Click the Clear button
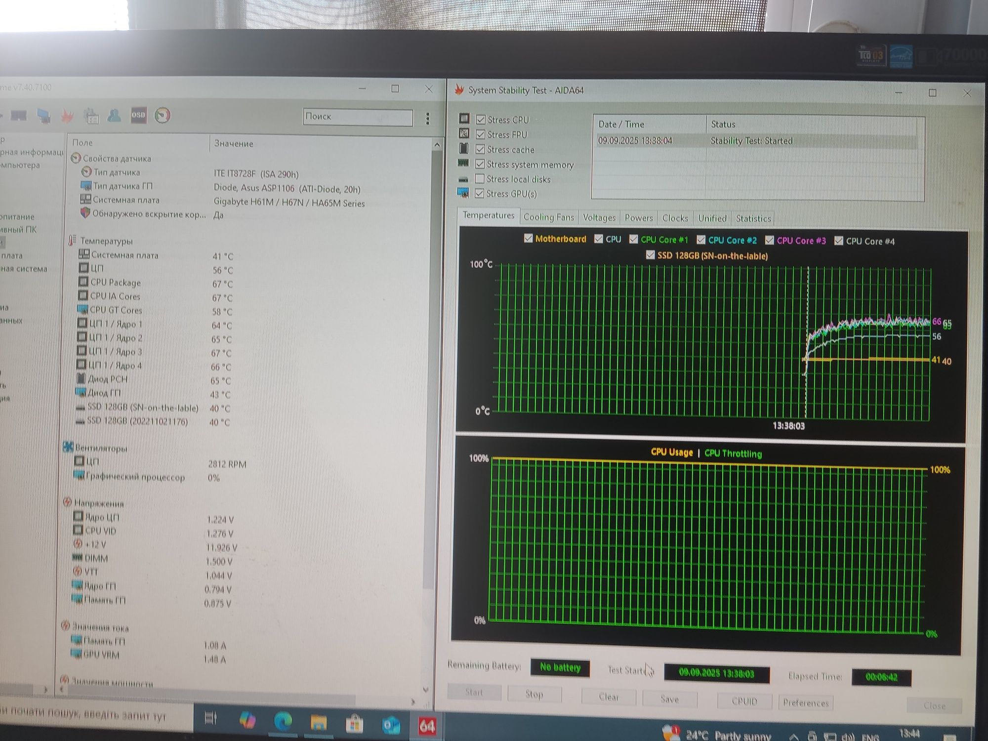The width and height of the screenshot is (988, 741). click(x=609, y=697)
